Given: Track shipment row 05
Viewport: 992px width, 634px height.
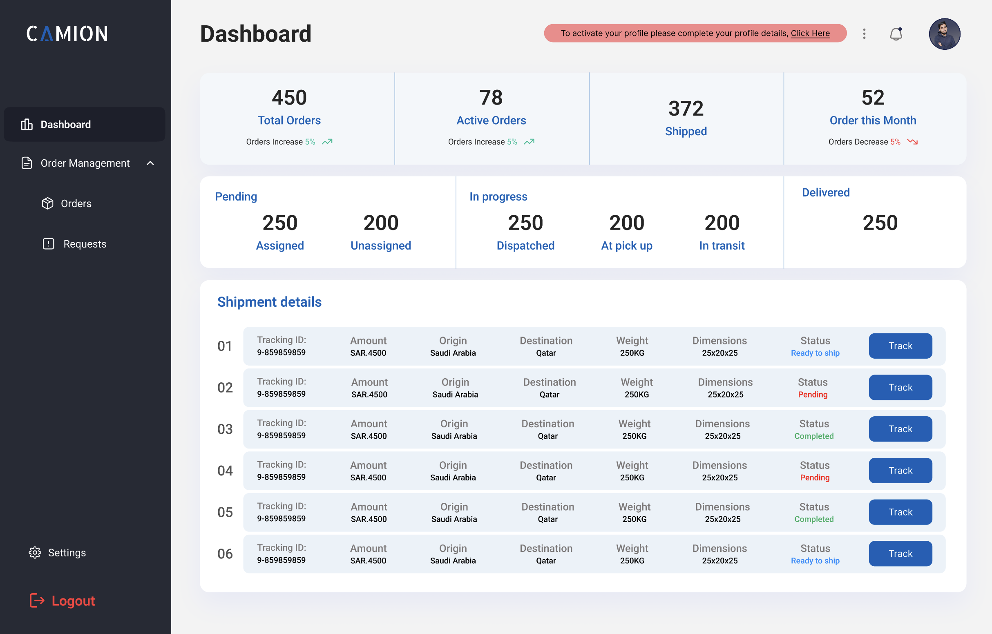Looking at the screenshot, I should (x=900, y=512).
